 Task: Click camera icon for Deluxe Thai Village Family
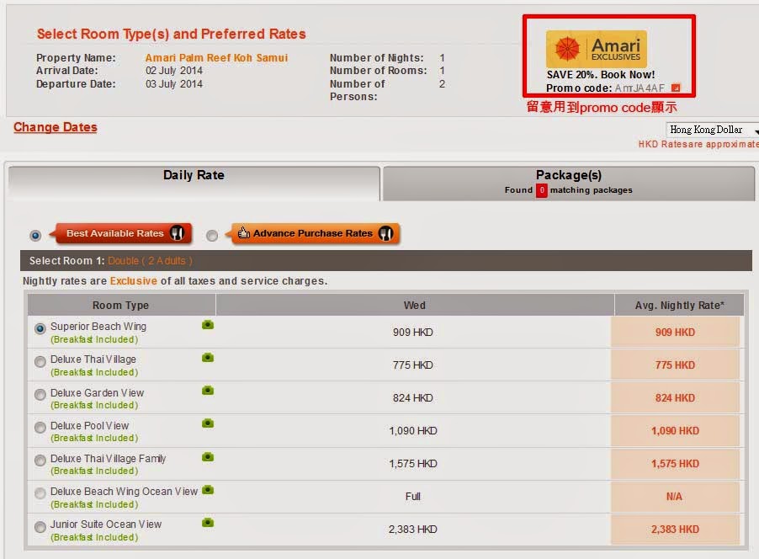tap(208, 456)
